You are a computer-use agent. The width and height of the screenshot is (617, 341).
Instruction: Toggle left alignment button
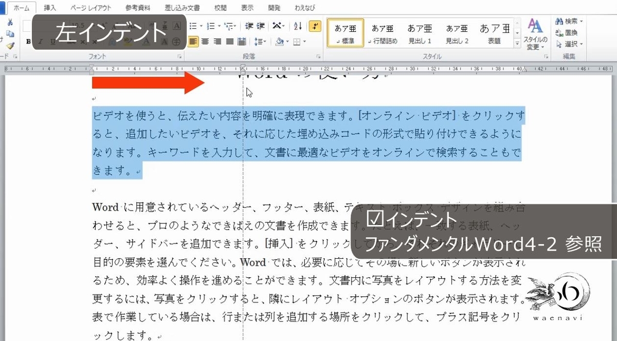[193, 42]
